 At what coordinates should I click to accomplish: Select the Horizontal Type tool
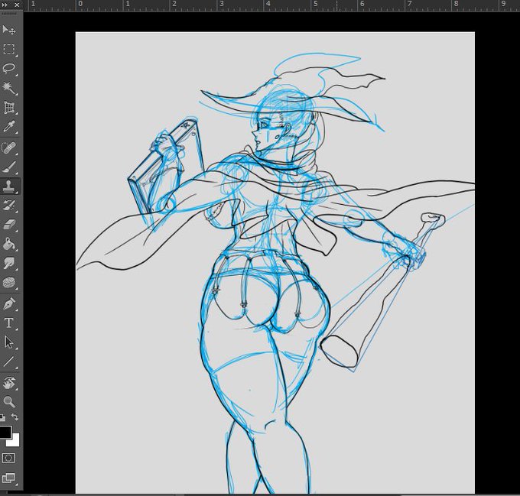(9, 323)
